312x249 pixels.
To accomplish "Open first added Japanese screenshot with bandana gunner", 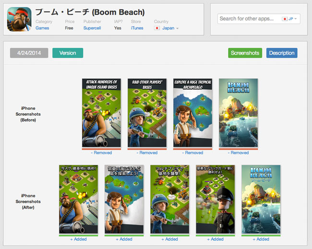I will pyautogui.click(x=78, y=199).
